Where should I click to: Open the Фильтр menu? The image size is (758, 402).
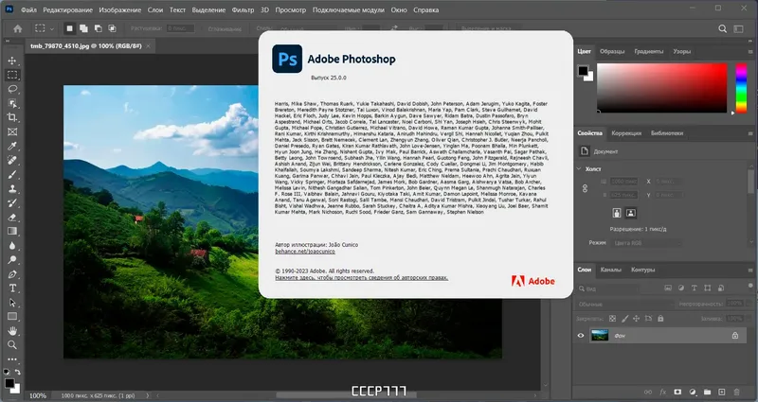coord(243,9)
